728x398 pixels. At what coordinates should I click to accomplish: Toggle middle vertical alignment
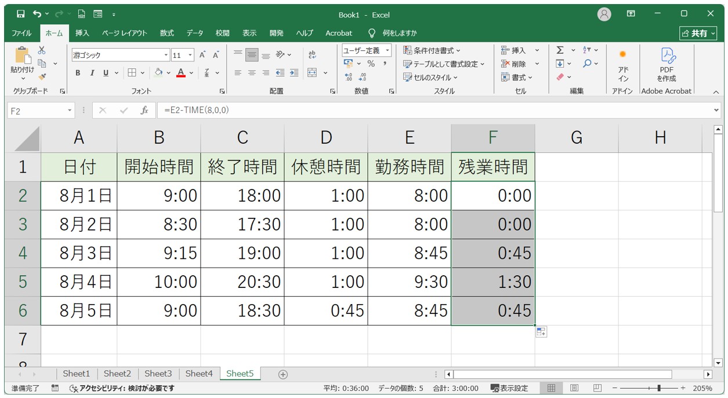point(252,55)
